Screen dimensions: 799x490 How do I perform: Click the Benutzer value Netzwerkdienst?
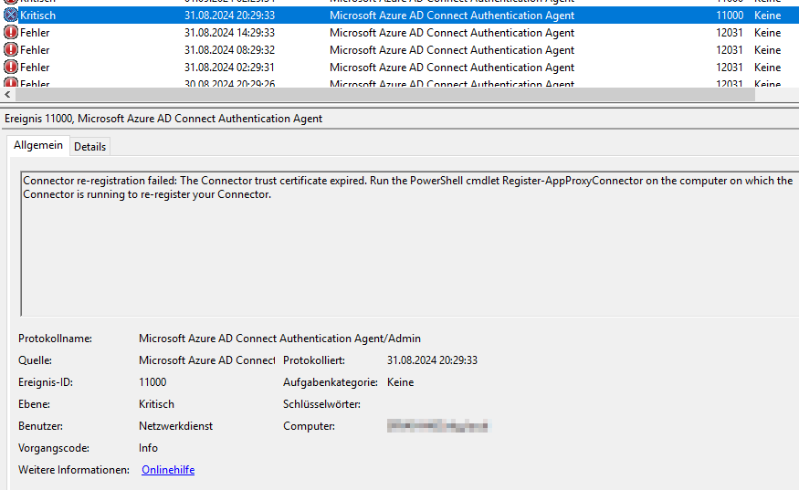[176, 426]
